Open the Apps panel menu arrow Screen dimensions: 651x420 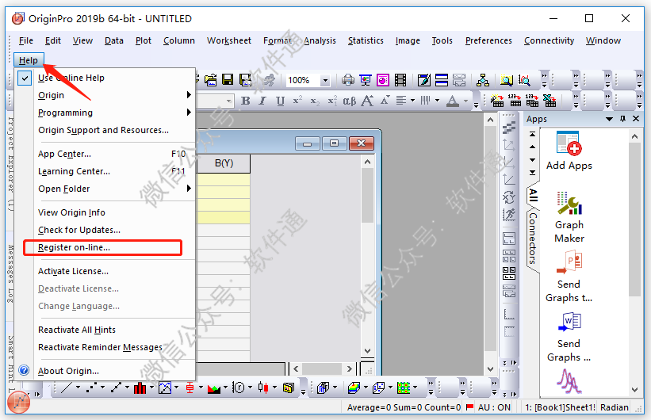pyautogui.click(x=609, y=119)
